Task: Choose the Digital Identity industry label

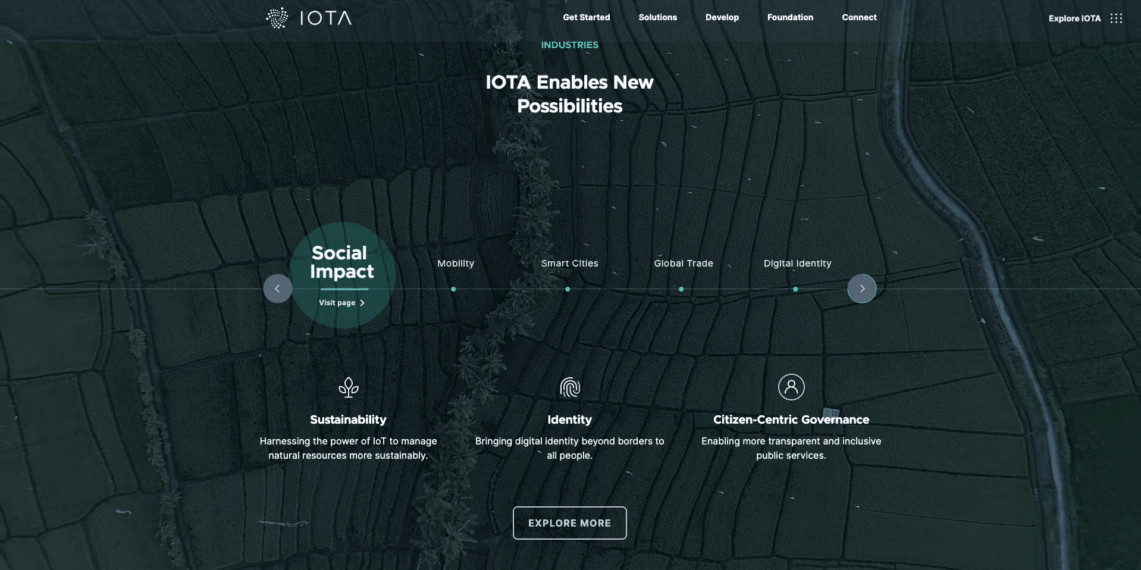Action: (797, 264)
